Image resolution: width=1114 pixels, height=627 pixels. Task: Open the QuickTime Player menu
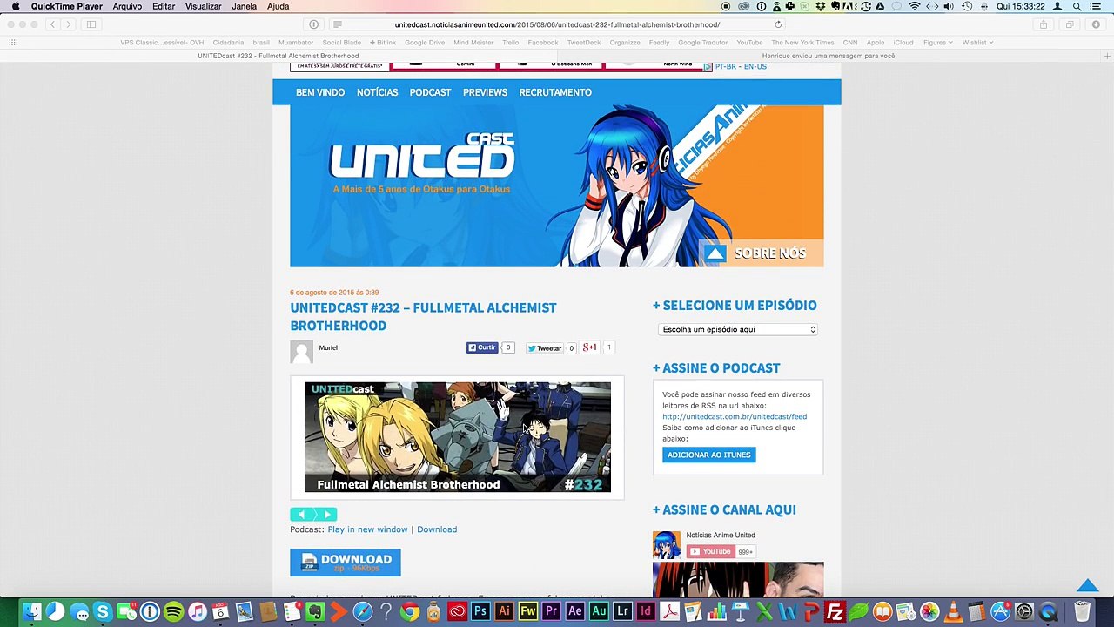[x=66, y=6]
